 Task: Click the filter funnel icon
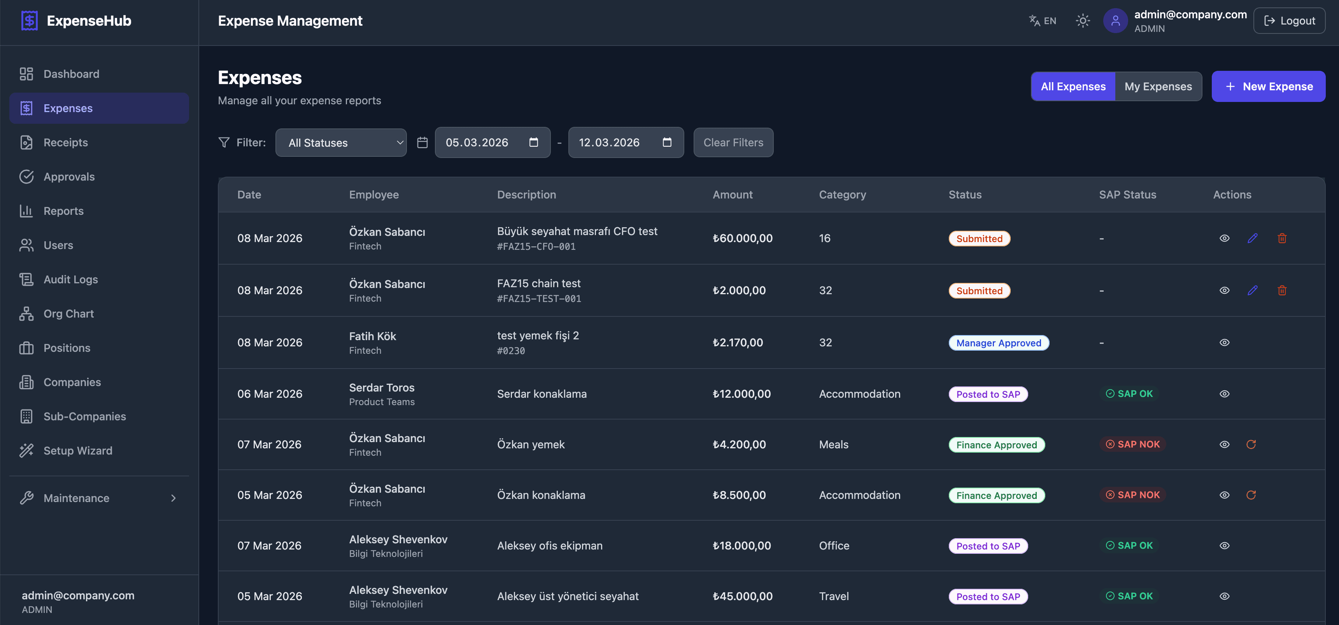[x=224, y=142]
